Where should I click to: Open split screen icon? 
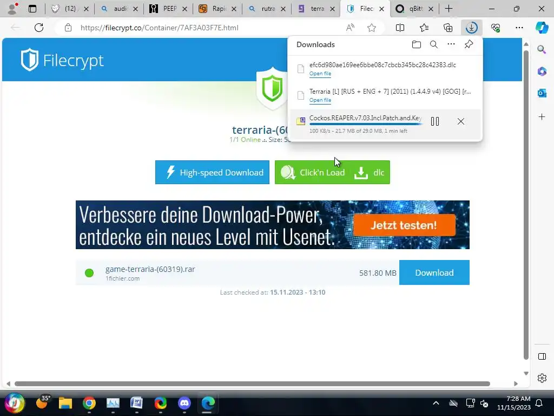[x=400, y=28]
